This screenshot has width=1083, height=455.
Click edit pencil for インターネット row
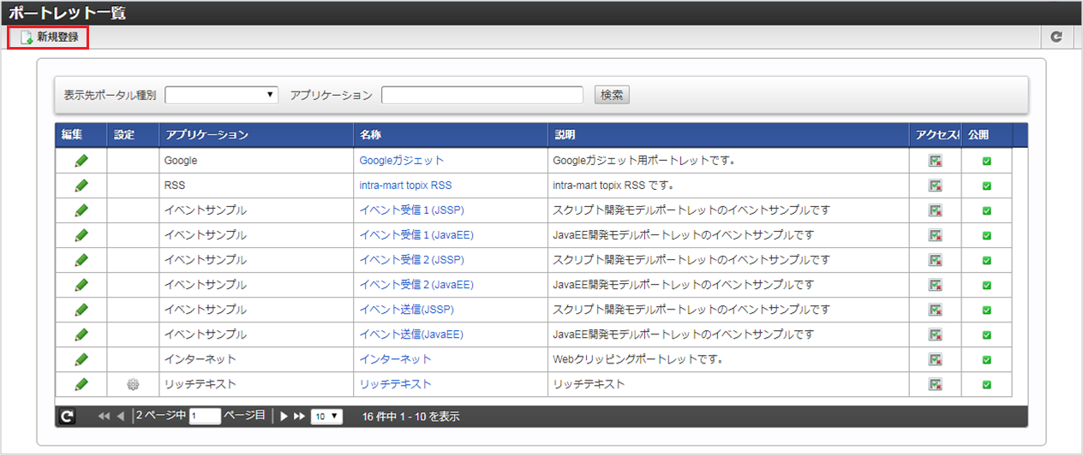(81, 359)
